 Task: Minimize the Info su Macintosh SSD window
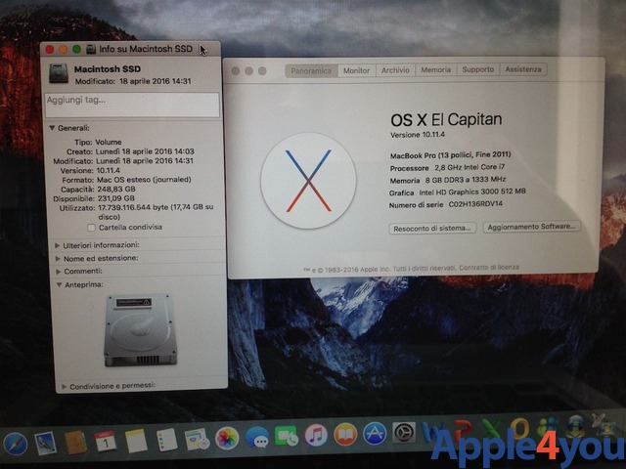(63, 50)
